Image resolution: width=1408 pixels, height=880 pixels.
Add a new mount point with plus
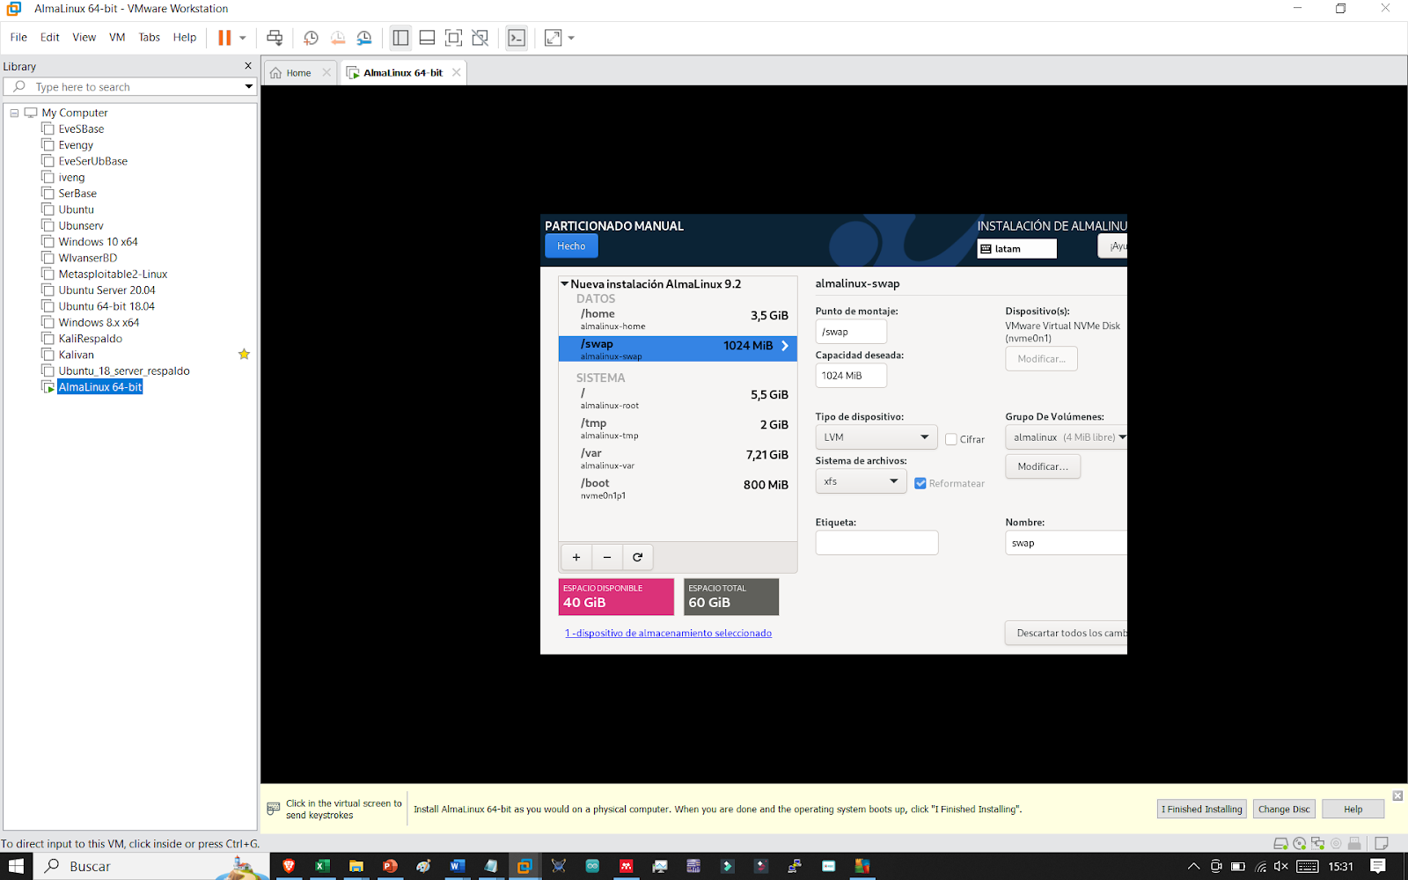click(576, 557)
